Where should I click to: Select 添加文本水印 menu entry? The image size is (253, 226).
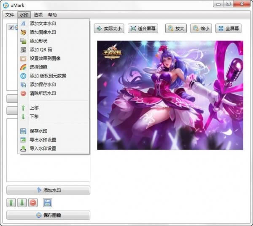[x=54, y=24]
